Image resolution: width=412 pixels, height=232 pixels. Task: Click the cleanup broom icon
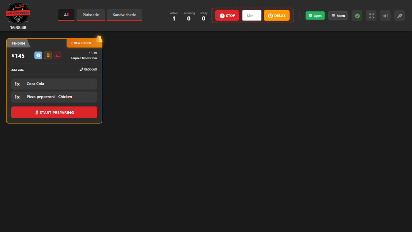click(x=399, y=15)
